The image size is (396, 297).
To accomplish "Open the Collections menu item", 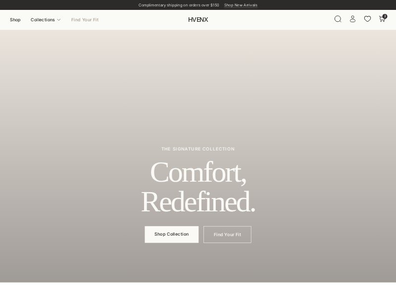I will pos(43,20).
